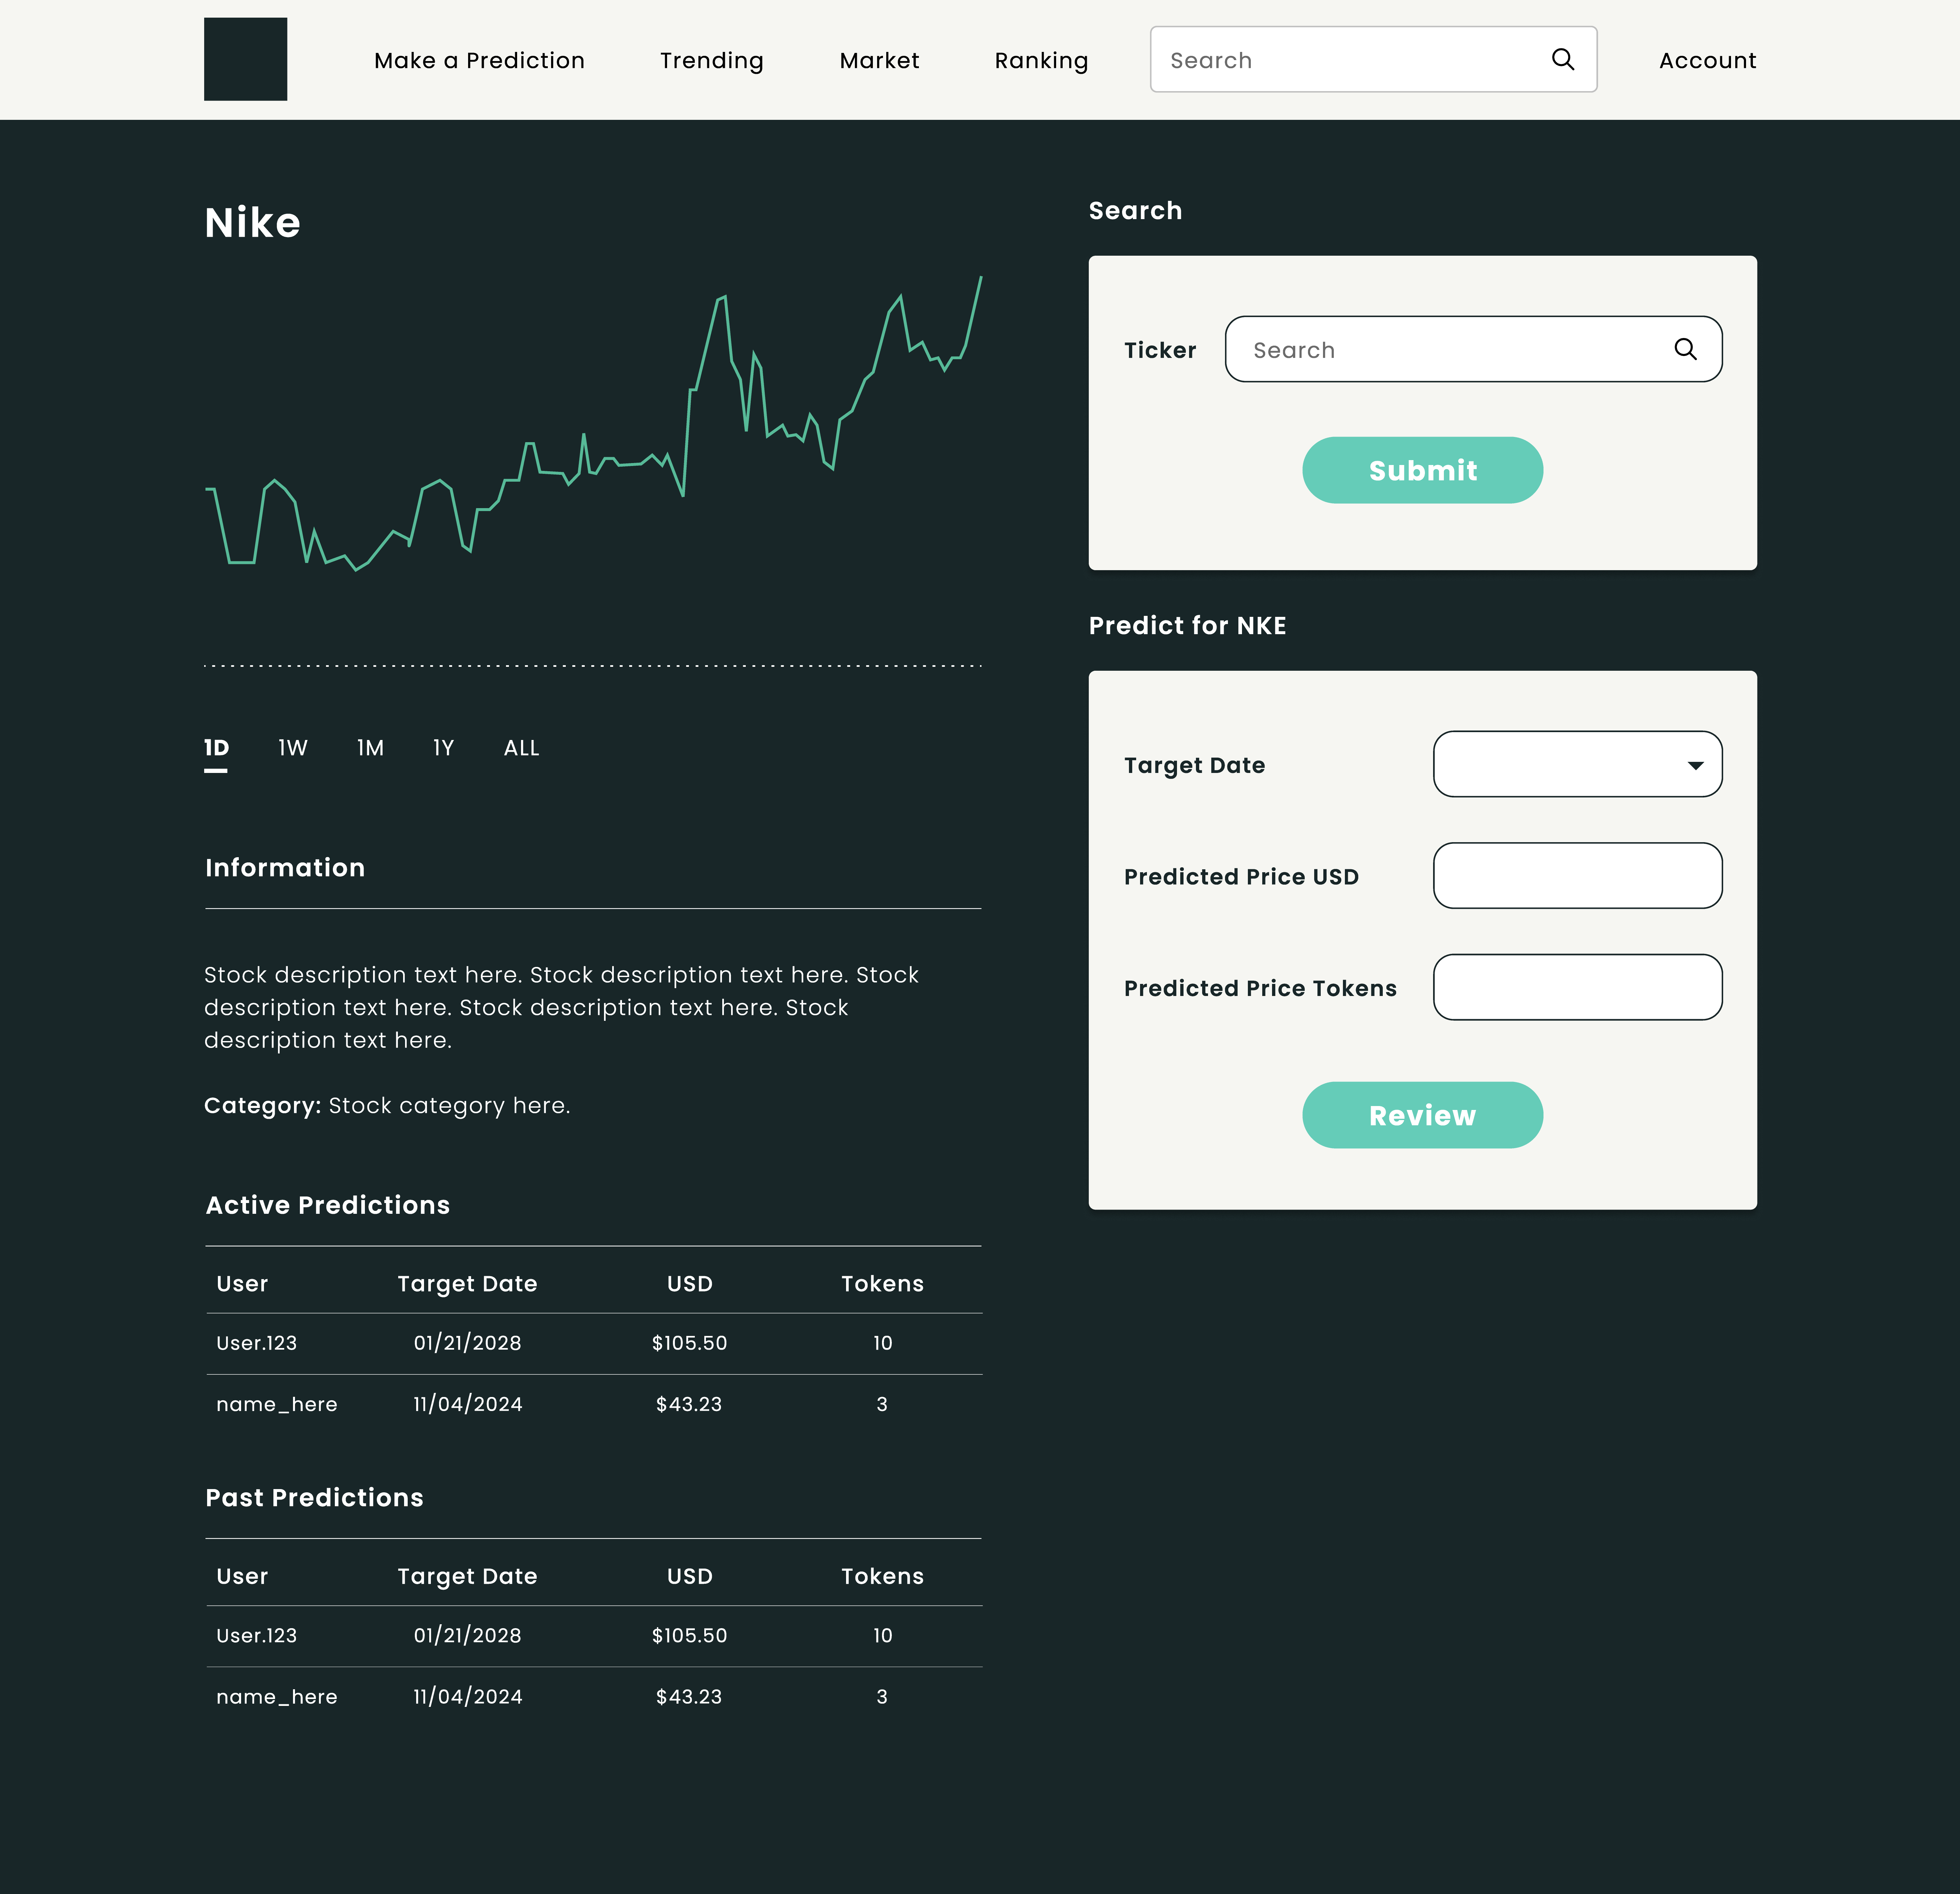Click the search magnifier icon in the navbar
This screenshot has width=1960, height=1894.
point(1563,59)
